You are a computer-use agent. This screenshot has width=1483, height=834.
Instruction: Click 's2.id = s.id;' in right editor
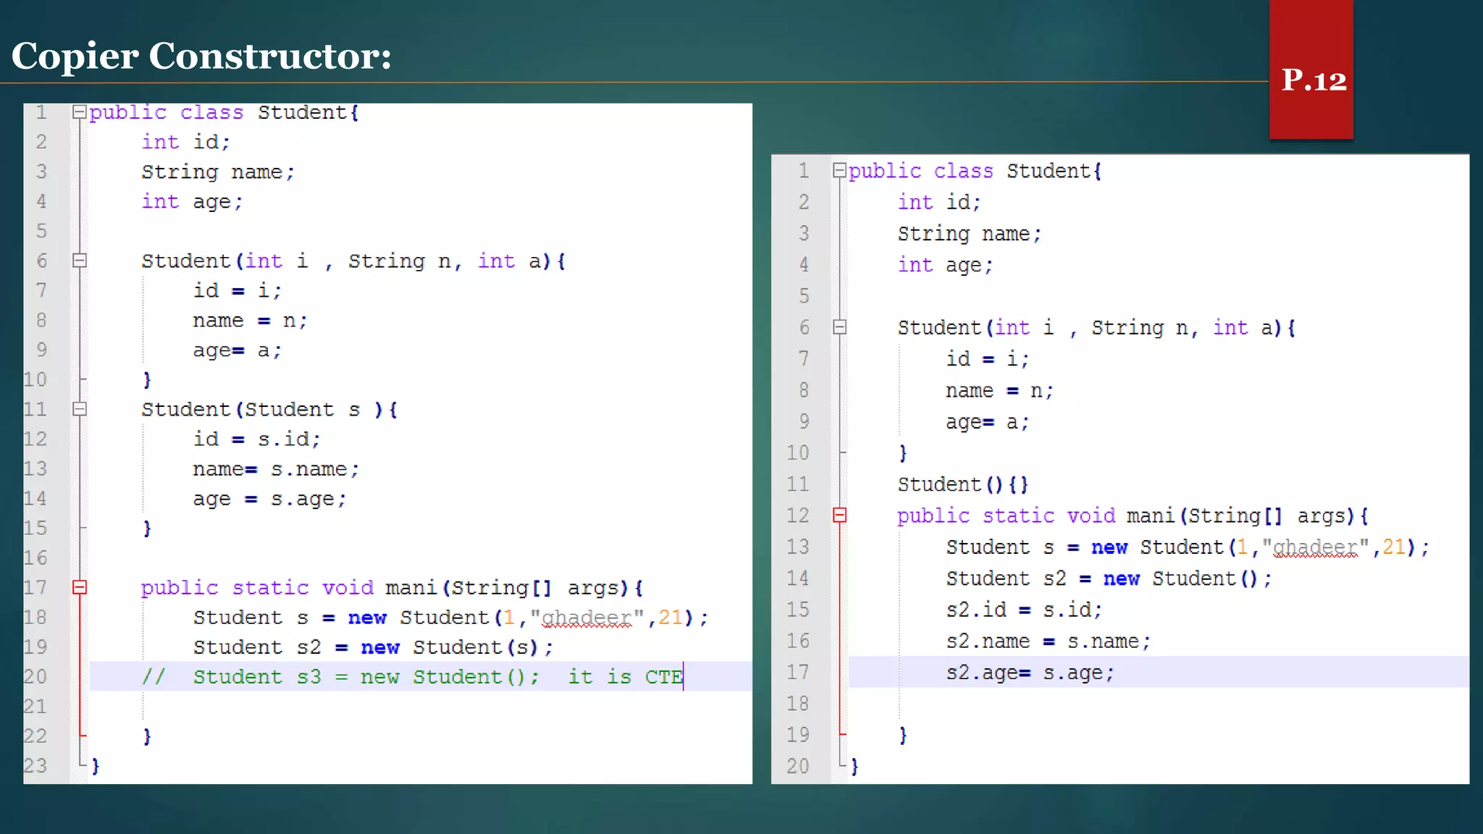point(1024,610)
